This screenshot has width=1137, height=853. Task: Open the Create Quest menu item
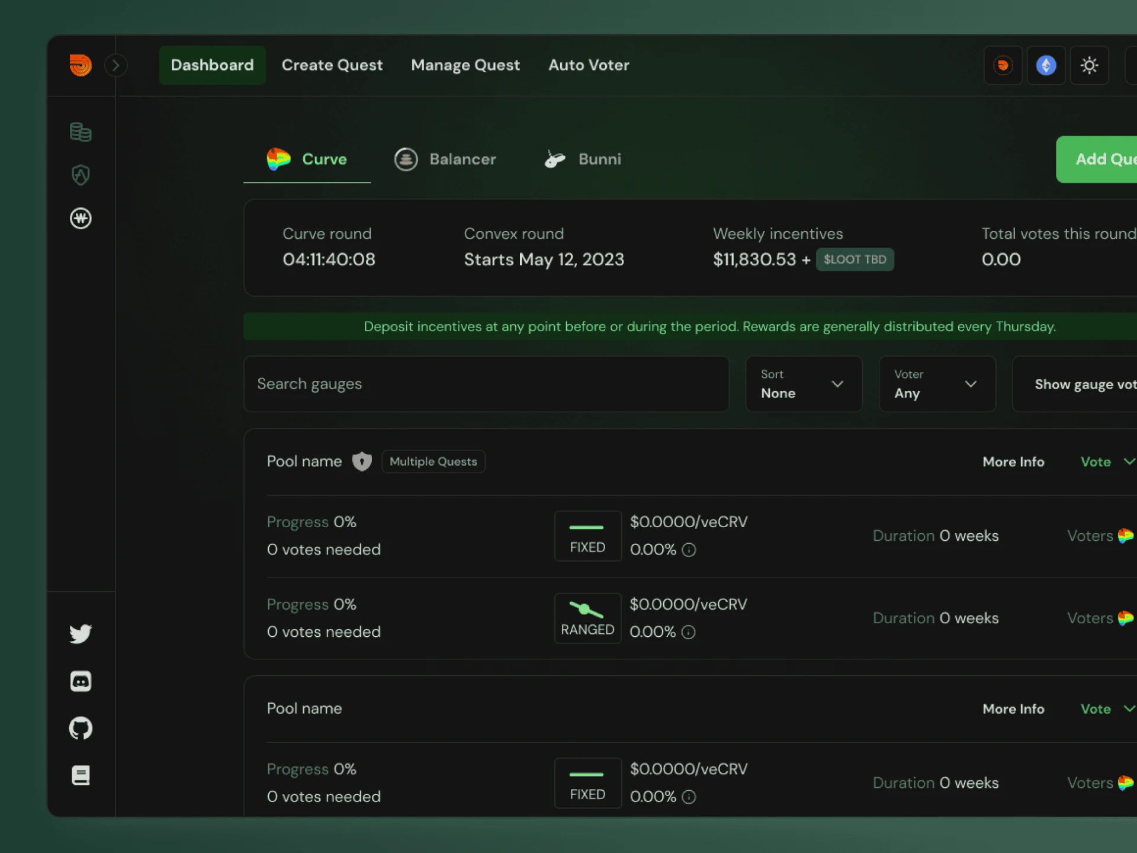click(x=332, y=65)
